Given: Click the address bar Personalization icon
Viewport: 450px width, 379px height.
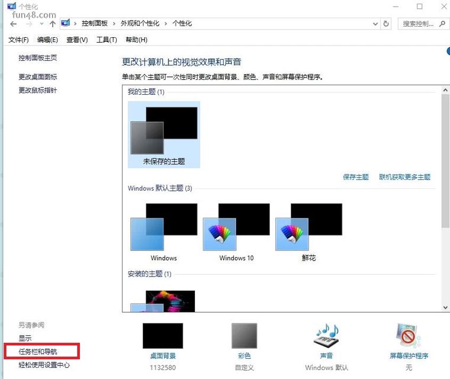Looking at the screenshot, I should point(66,23).
